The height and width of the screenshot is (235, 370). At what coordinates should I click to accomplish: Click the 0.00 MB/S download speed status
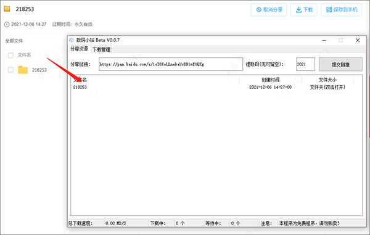116,223
